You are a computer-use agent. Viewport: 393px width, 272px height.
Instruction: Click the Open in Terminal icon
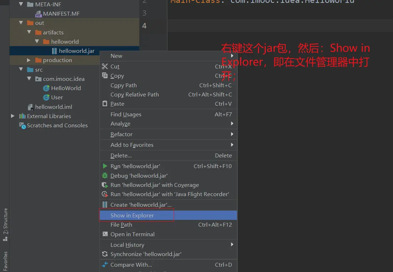[105, 234]
